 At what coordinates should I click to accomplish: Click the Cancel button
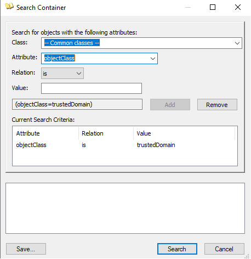click(x=224, y=249)
